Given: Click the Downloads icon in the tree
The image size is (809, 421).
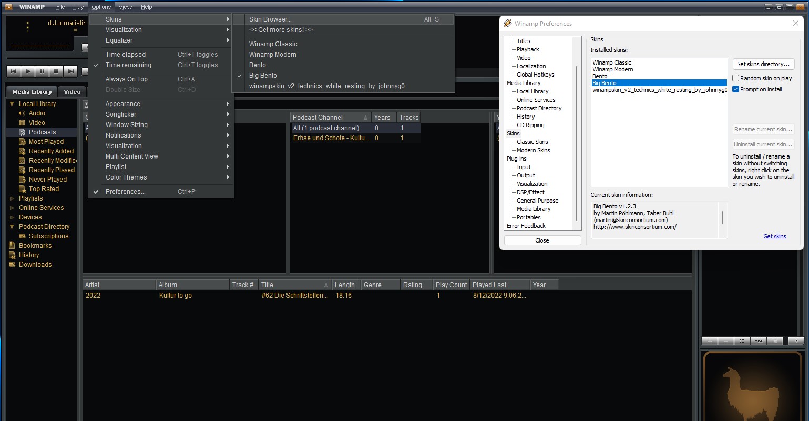Looking at the screenshot, I should (x=12, y=265).
